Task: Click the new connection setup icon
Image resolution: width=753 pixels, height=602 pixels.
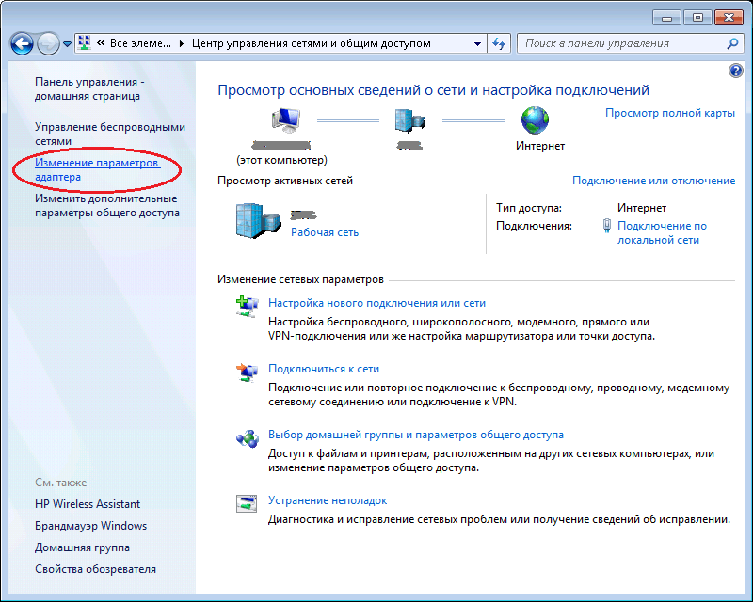Action: [248, 303]
